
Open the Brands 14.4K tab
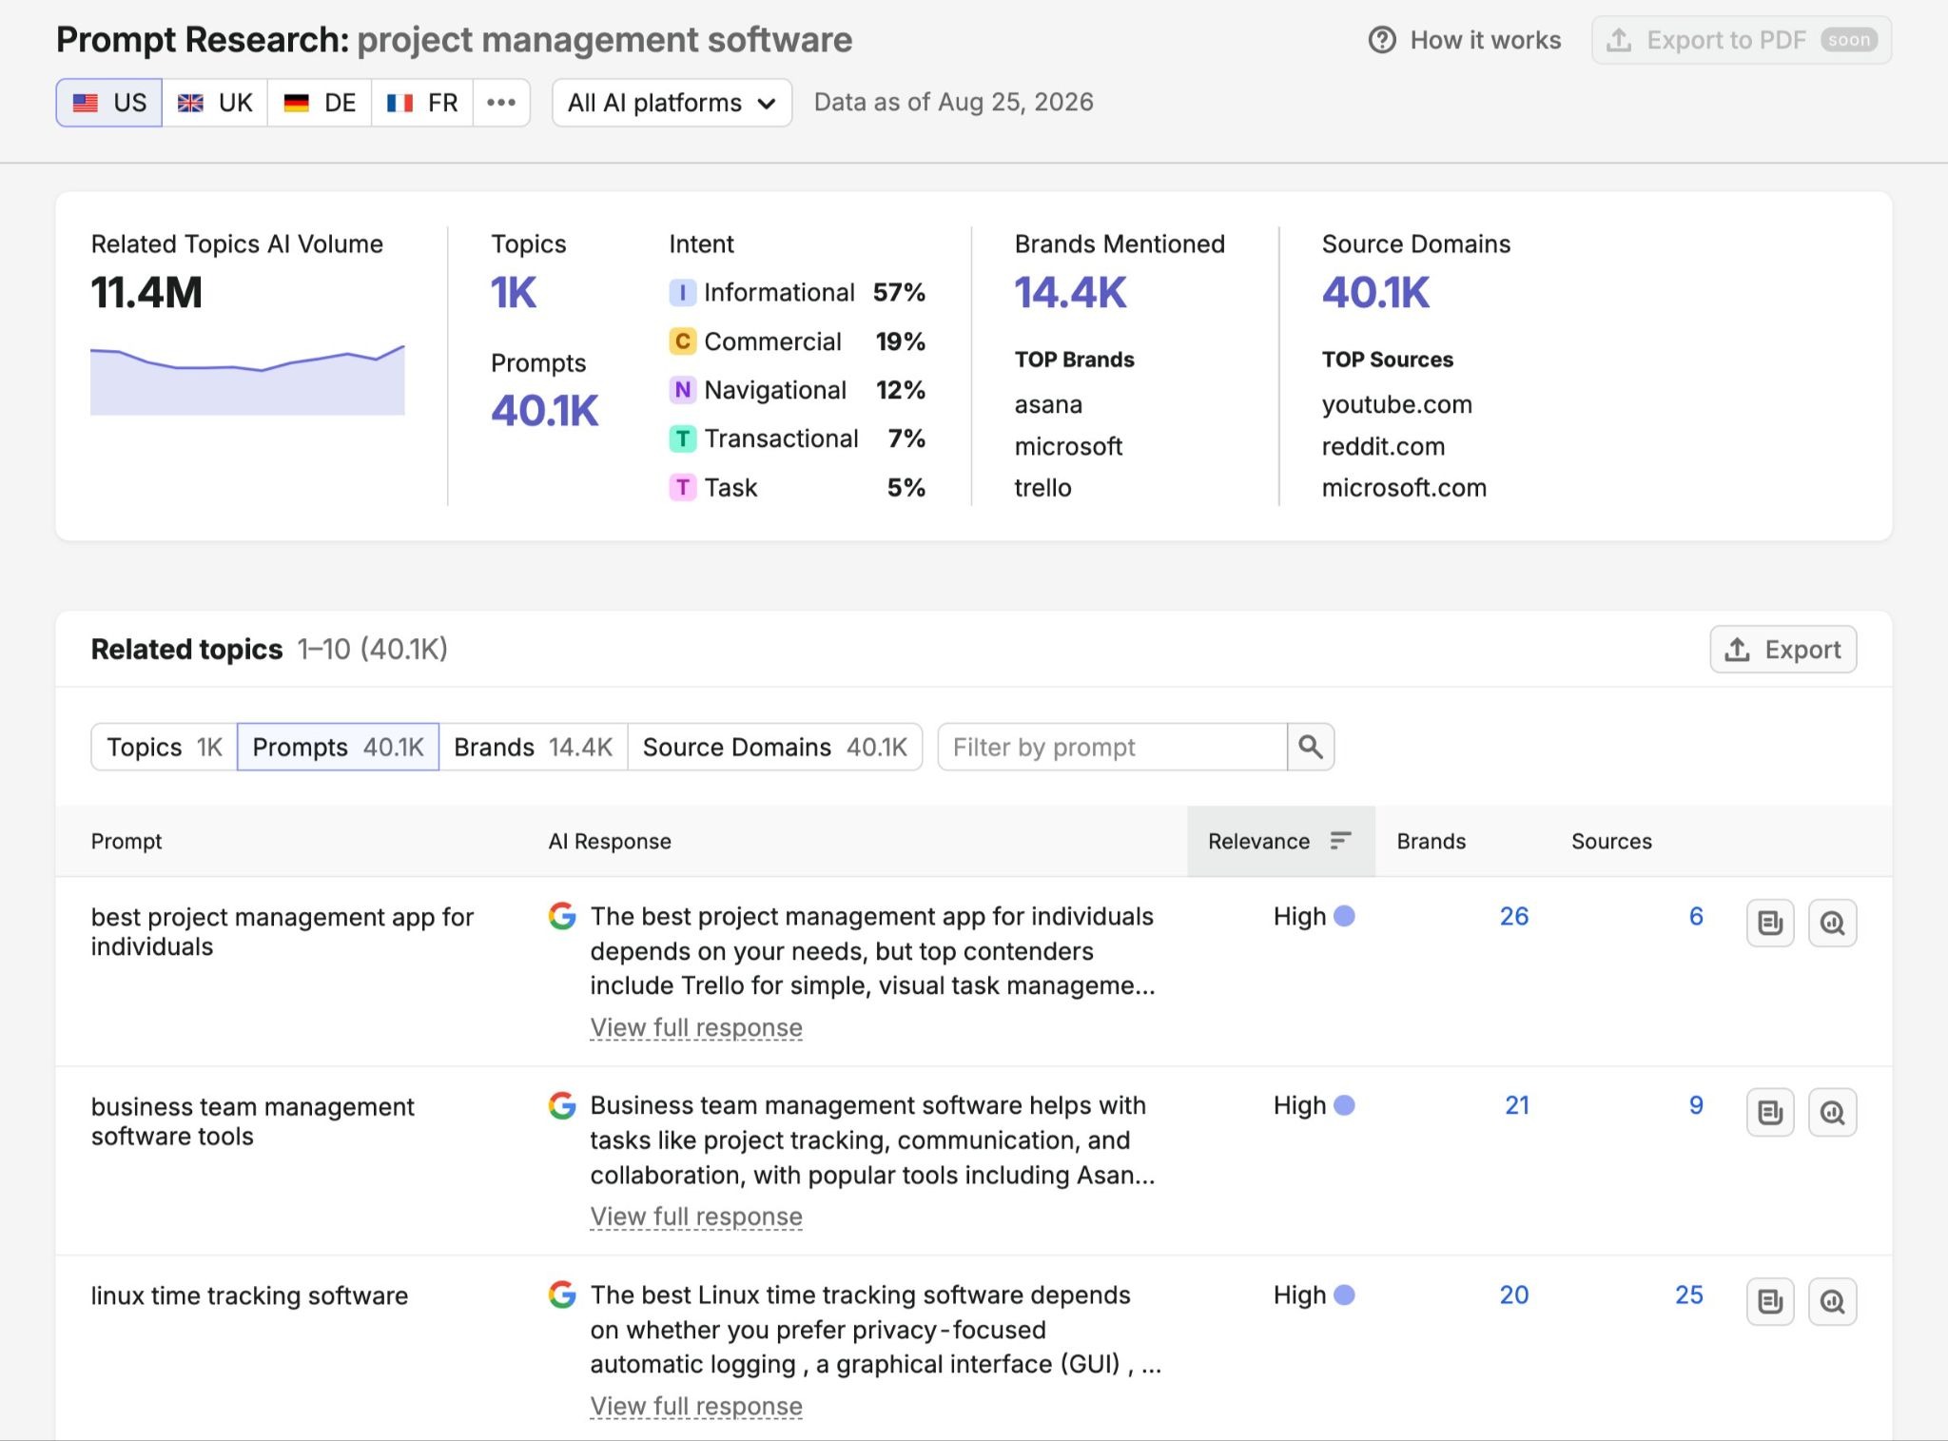533,747
